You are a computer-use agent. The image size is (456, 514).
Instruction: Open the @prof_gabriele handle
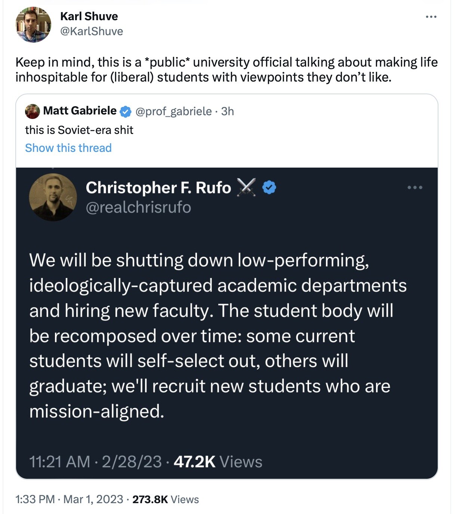[173, 111]
